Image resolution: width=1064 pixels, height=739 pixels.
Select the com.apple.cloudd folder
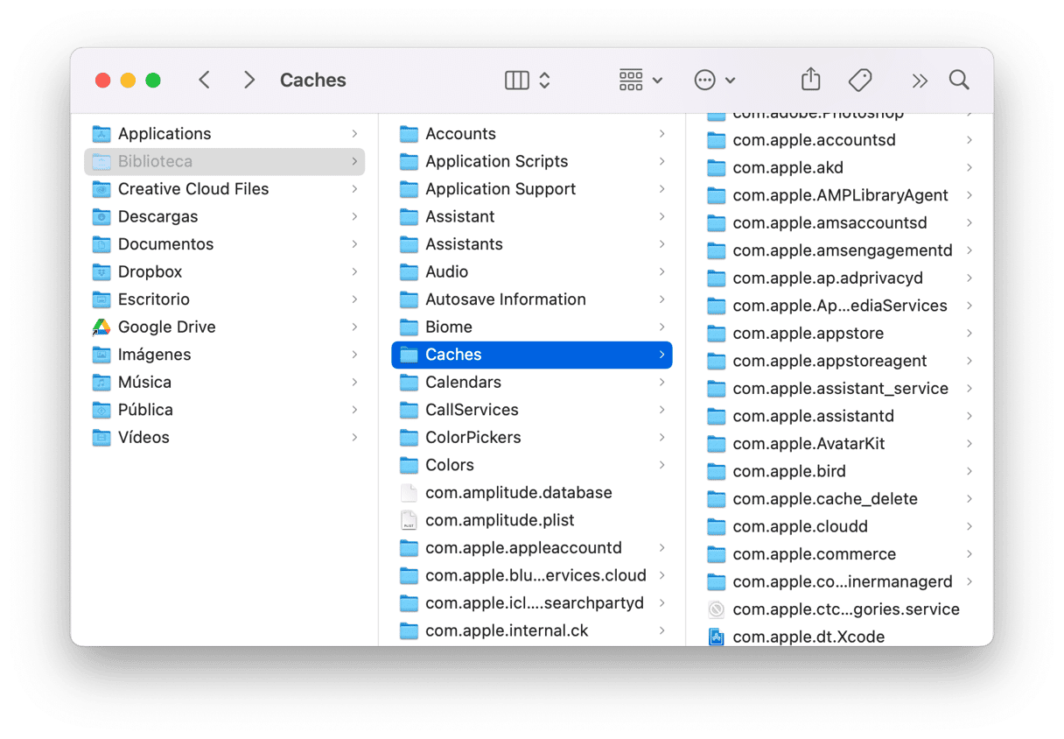click(841, 526)
